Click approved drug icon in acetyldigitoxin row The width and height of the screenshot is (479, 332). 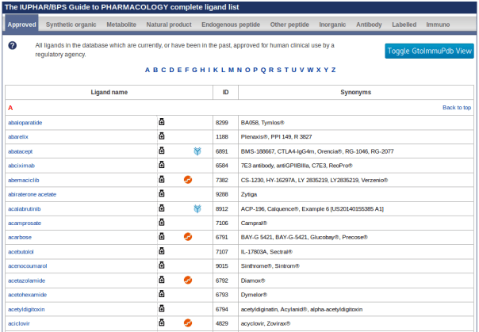click(162, 308)
